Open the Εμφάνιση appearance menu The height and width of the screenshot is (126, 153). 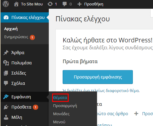point(21,97)
